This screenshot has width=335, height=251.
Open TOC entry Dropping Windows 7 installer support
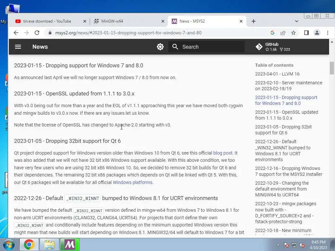point(289,171)
